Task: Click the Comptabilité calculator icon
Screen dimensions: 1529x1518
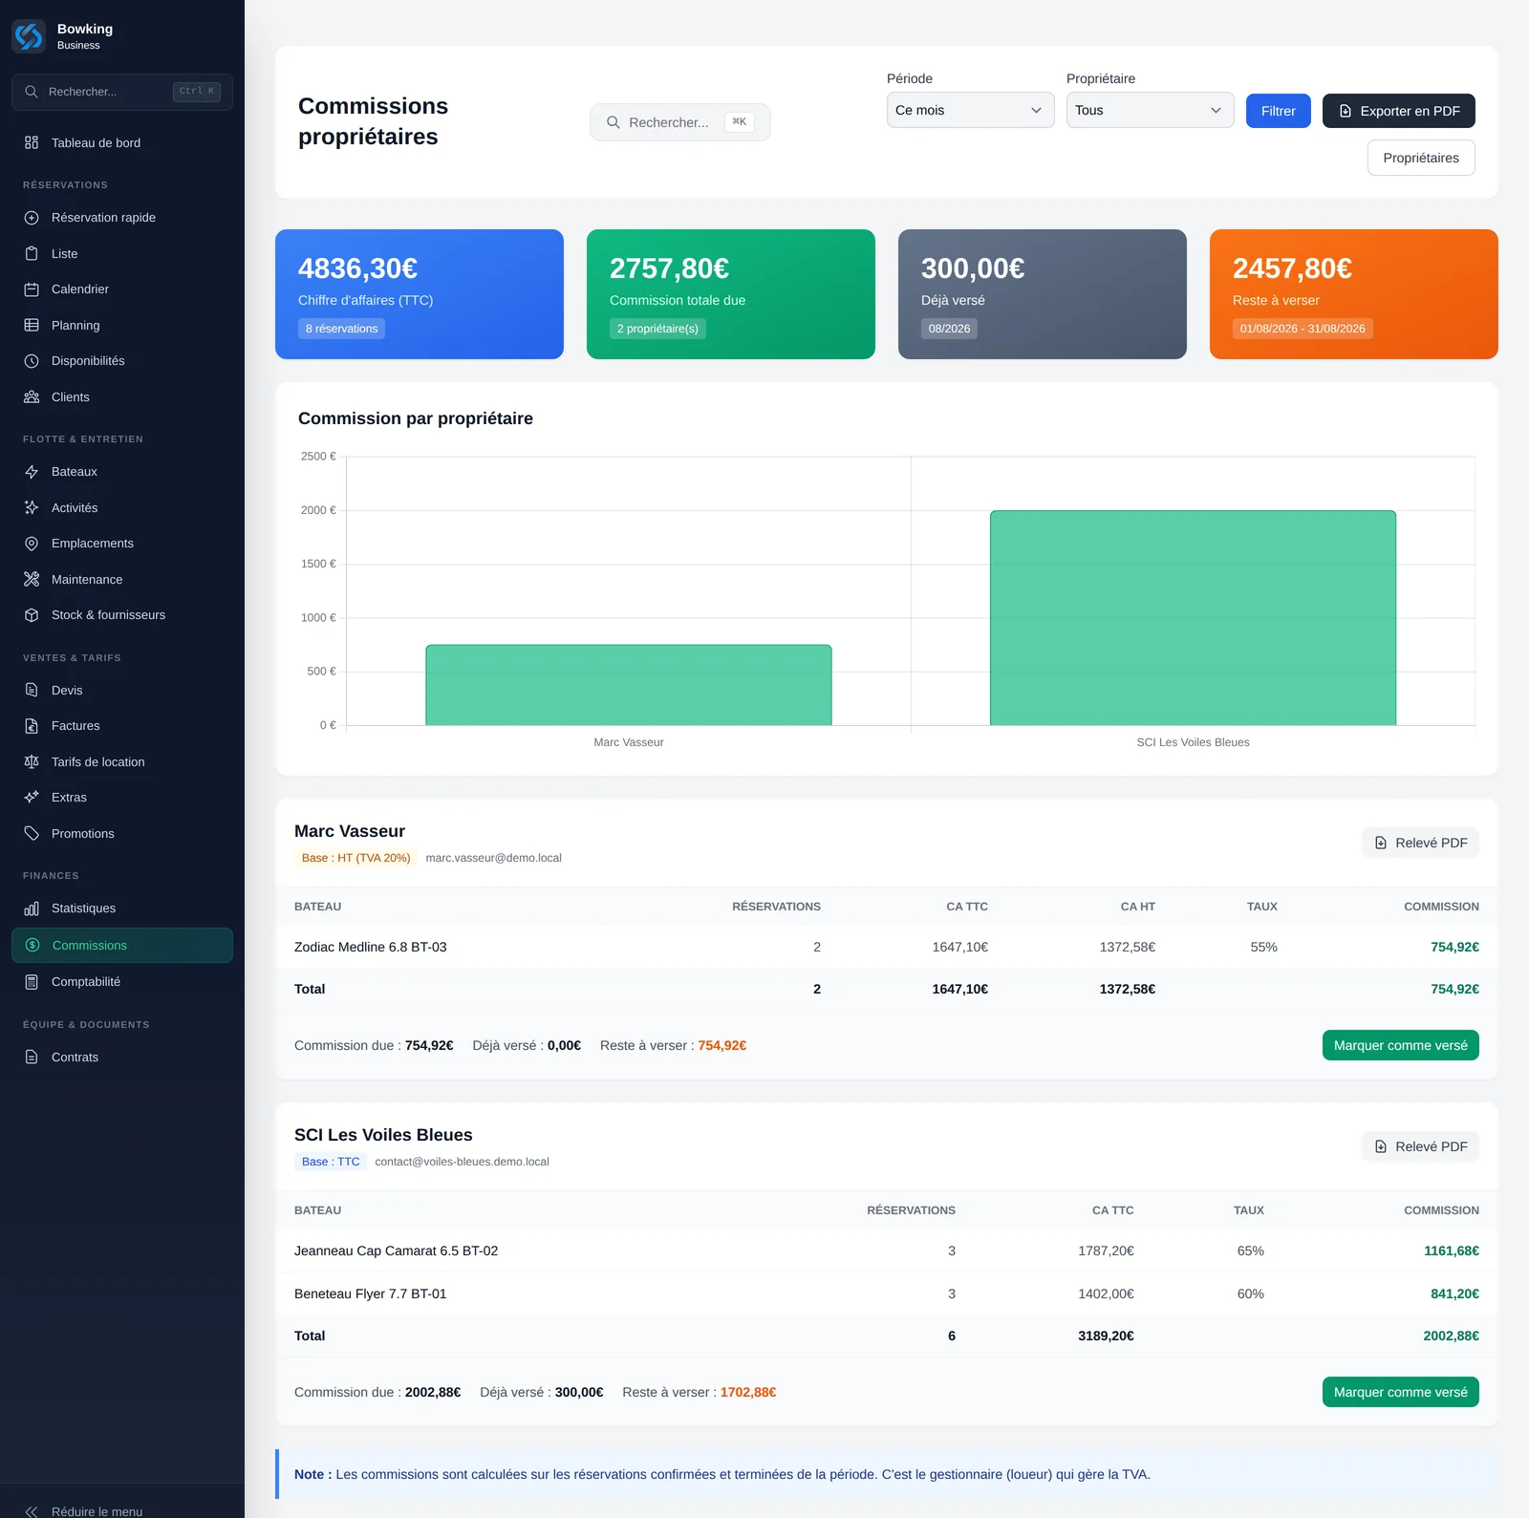Action: [x=32, y=982]
